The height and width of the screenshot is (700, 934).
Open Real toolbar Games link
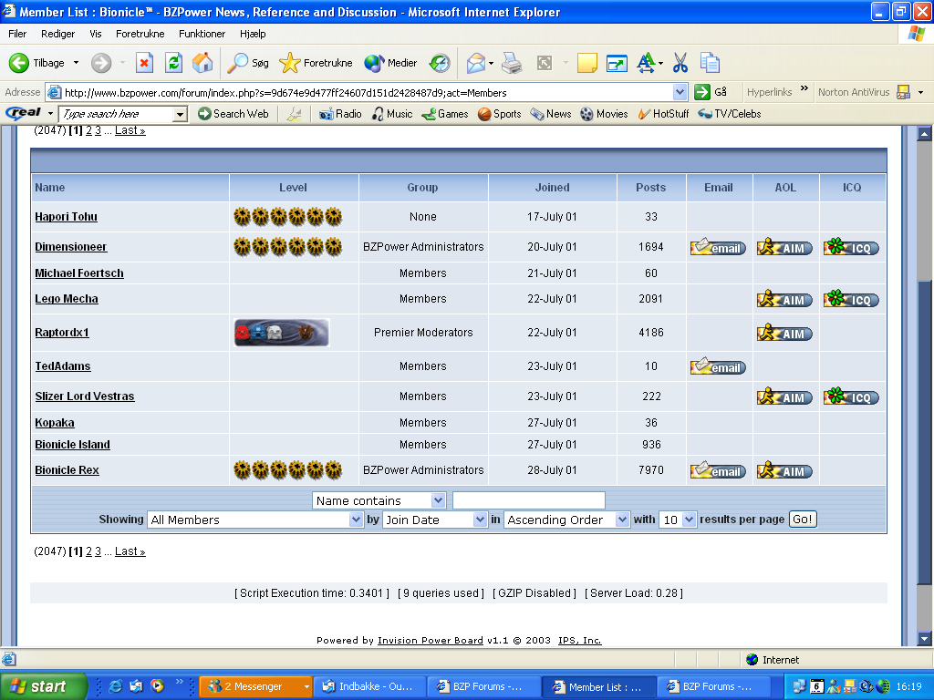(445, 114)
